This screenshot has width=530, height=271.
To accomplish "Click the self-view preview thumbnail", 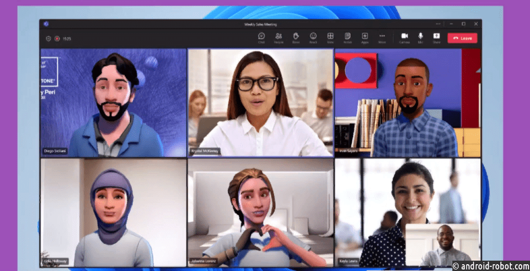I will click(x=443, y=245).
